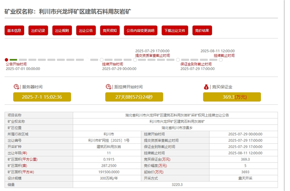Click timeline date 2025-08-11 12:00:00 above 挂牌截止时间

pos(217,51)
